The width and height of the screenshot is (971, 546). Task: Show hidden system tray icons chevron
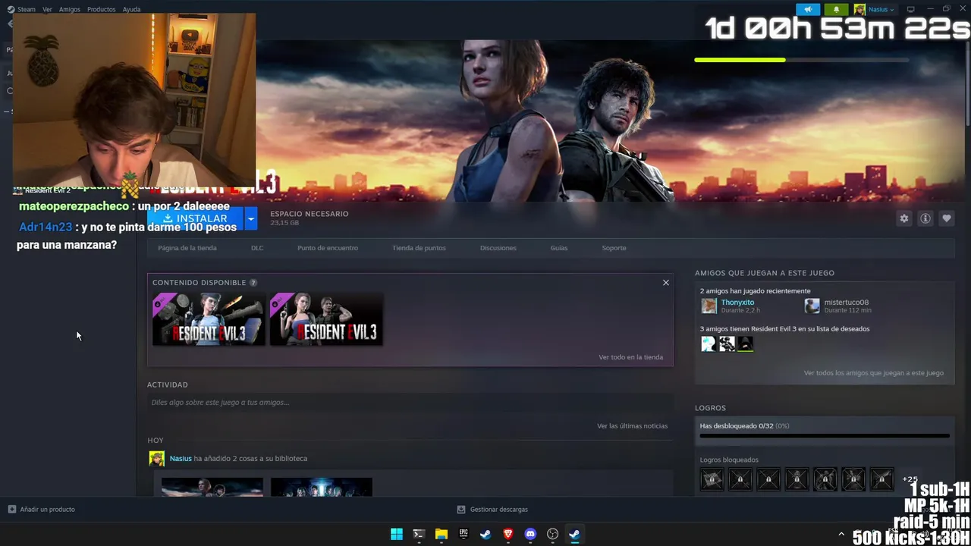click(x=841, y=535)
